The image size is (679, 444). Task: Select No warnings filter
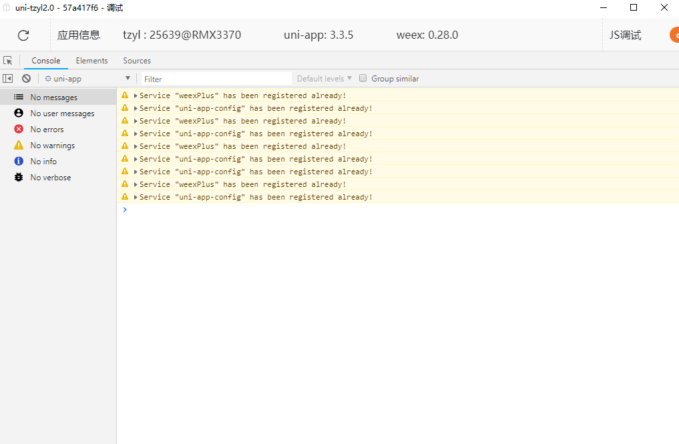click(x=59, y=145)
